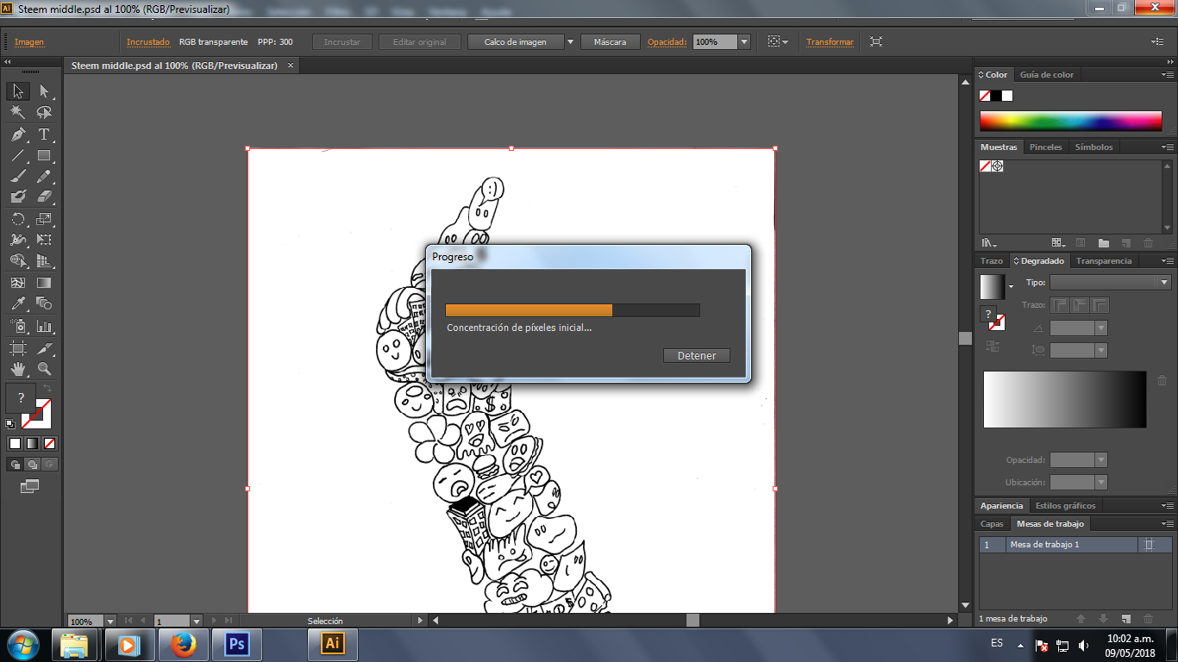The width and height of the screenshot is (1178, 662).
Task: Select the Hand tool
Action: (18, 369)
